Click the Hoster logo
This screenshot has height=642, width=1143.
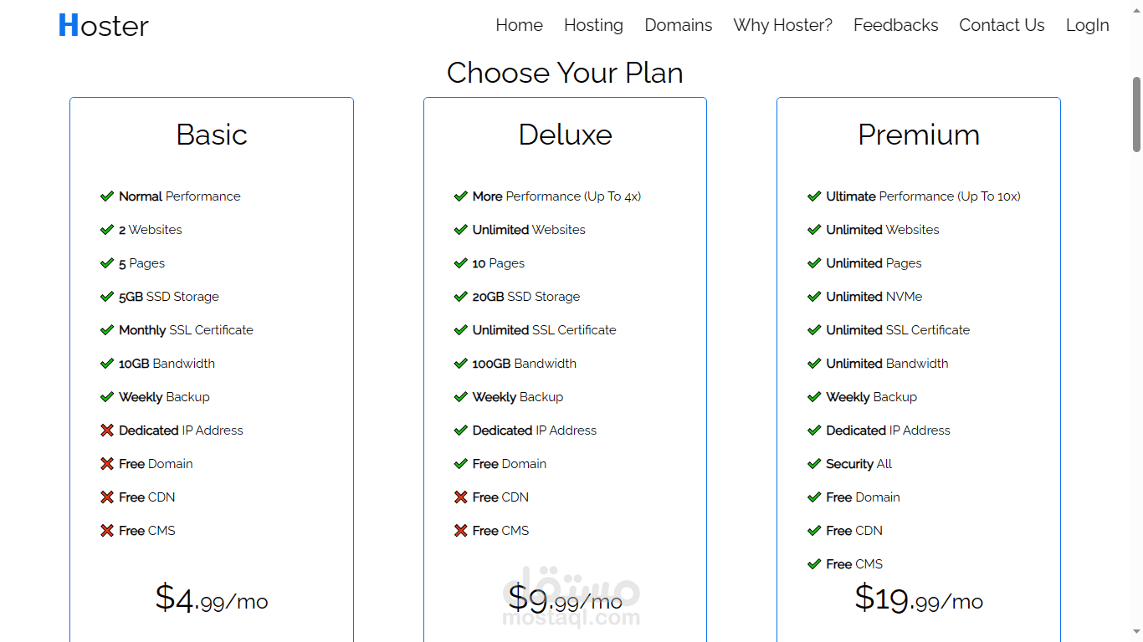pyautogui.click(x=103, y=26)
